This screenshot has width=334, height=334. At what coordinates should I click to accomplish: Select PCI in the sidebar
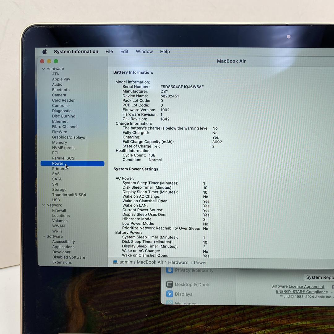pyautogui.click(x=55, y=153)
